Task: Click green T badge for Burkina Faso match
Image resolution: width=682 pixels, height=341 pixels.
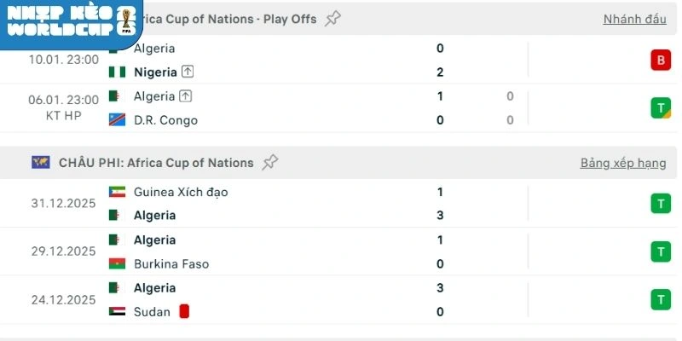Action: 660,251
